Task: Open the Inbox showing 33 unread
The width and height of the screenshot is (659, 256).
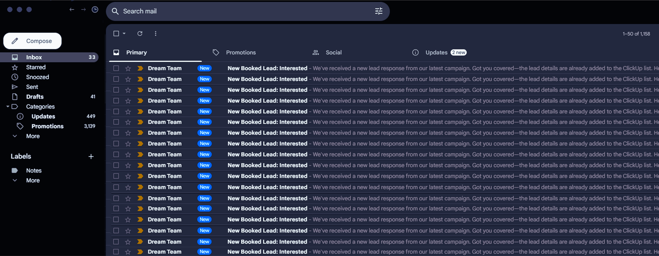Action: pyautogui.click(x=33, y=57)
